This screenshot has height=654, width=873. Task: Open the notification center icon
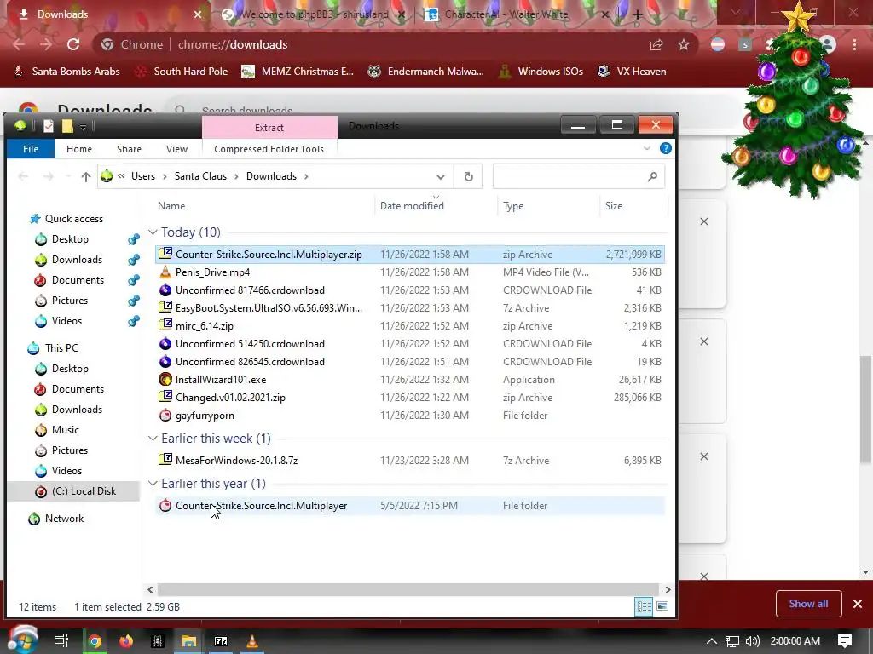point(845,640)
